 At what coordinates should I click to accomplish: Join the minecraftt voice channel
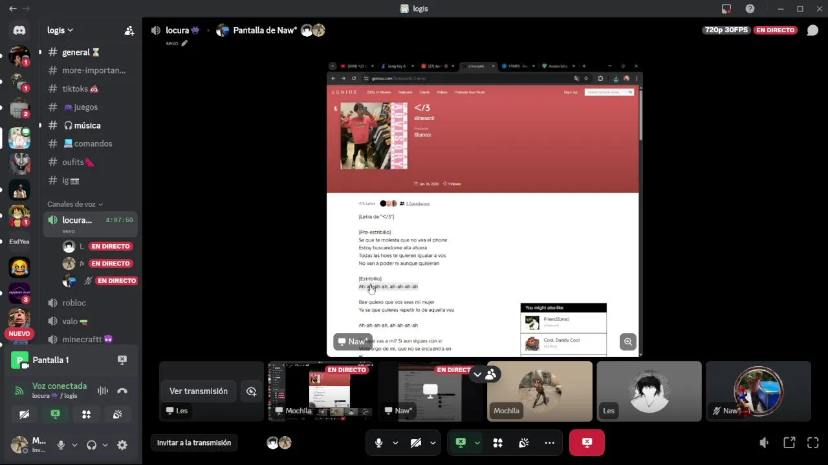91,339
